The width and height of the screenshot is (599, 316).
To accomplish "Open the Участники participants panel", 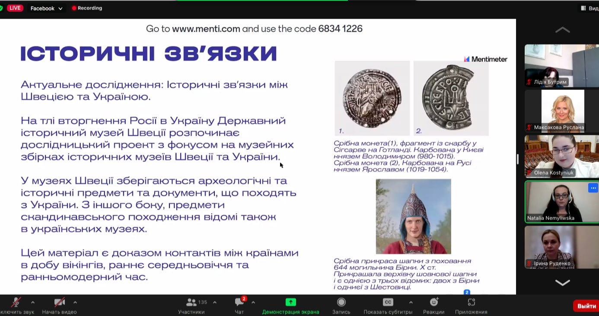I will tap(191, 302).
